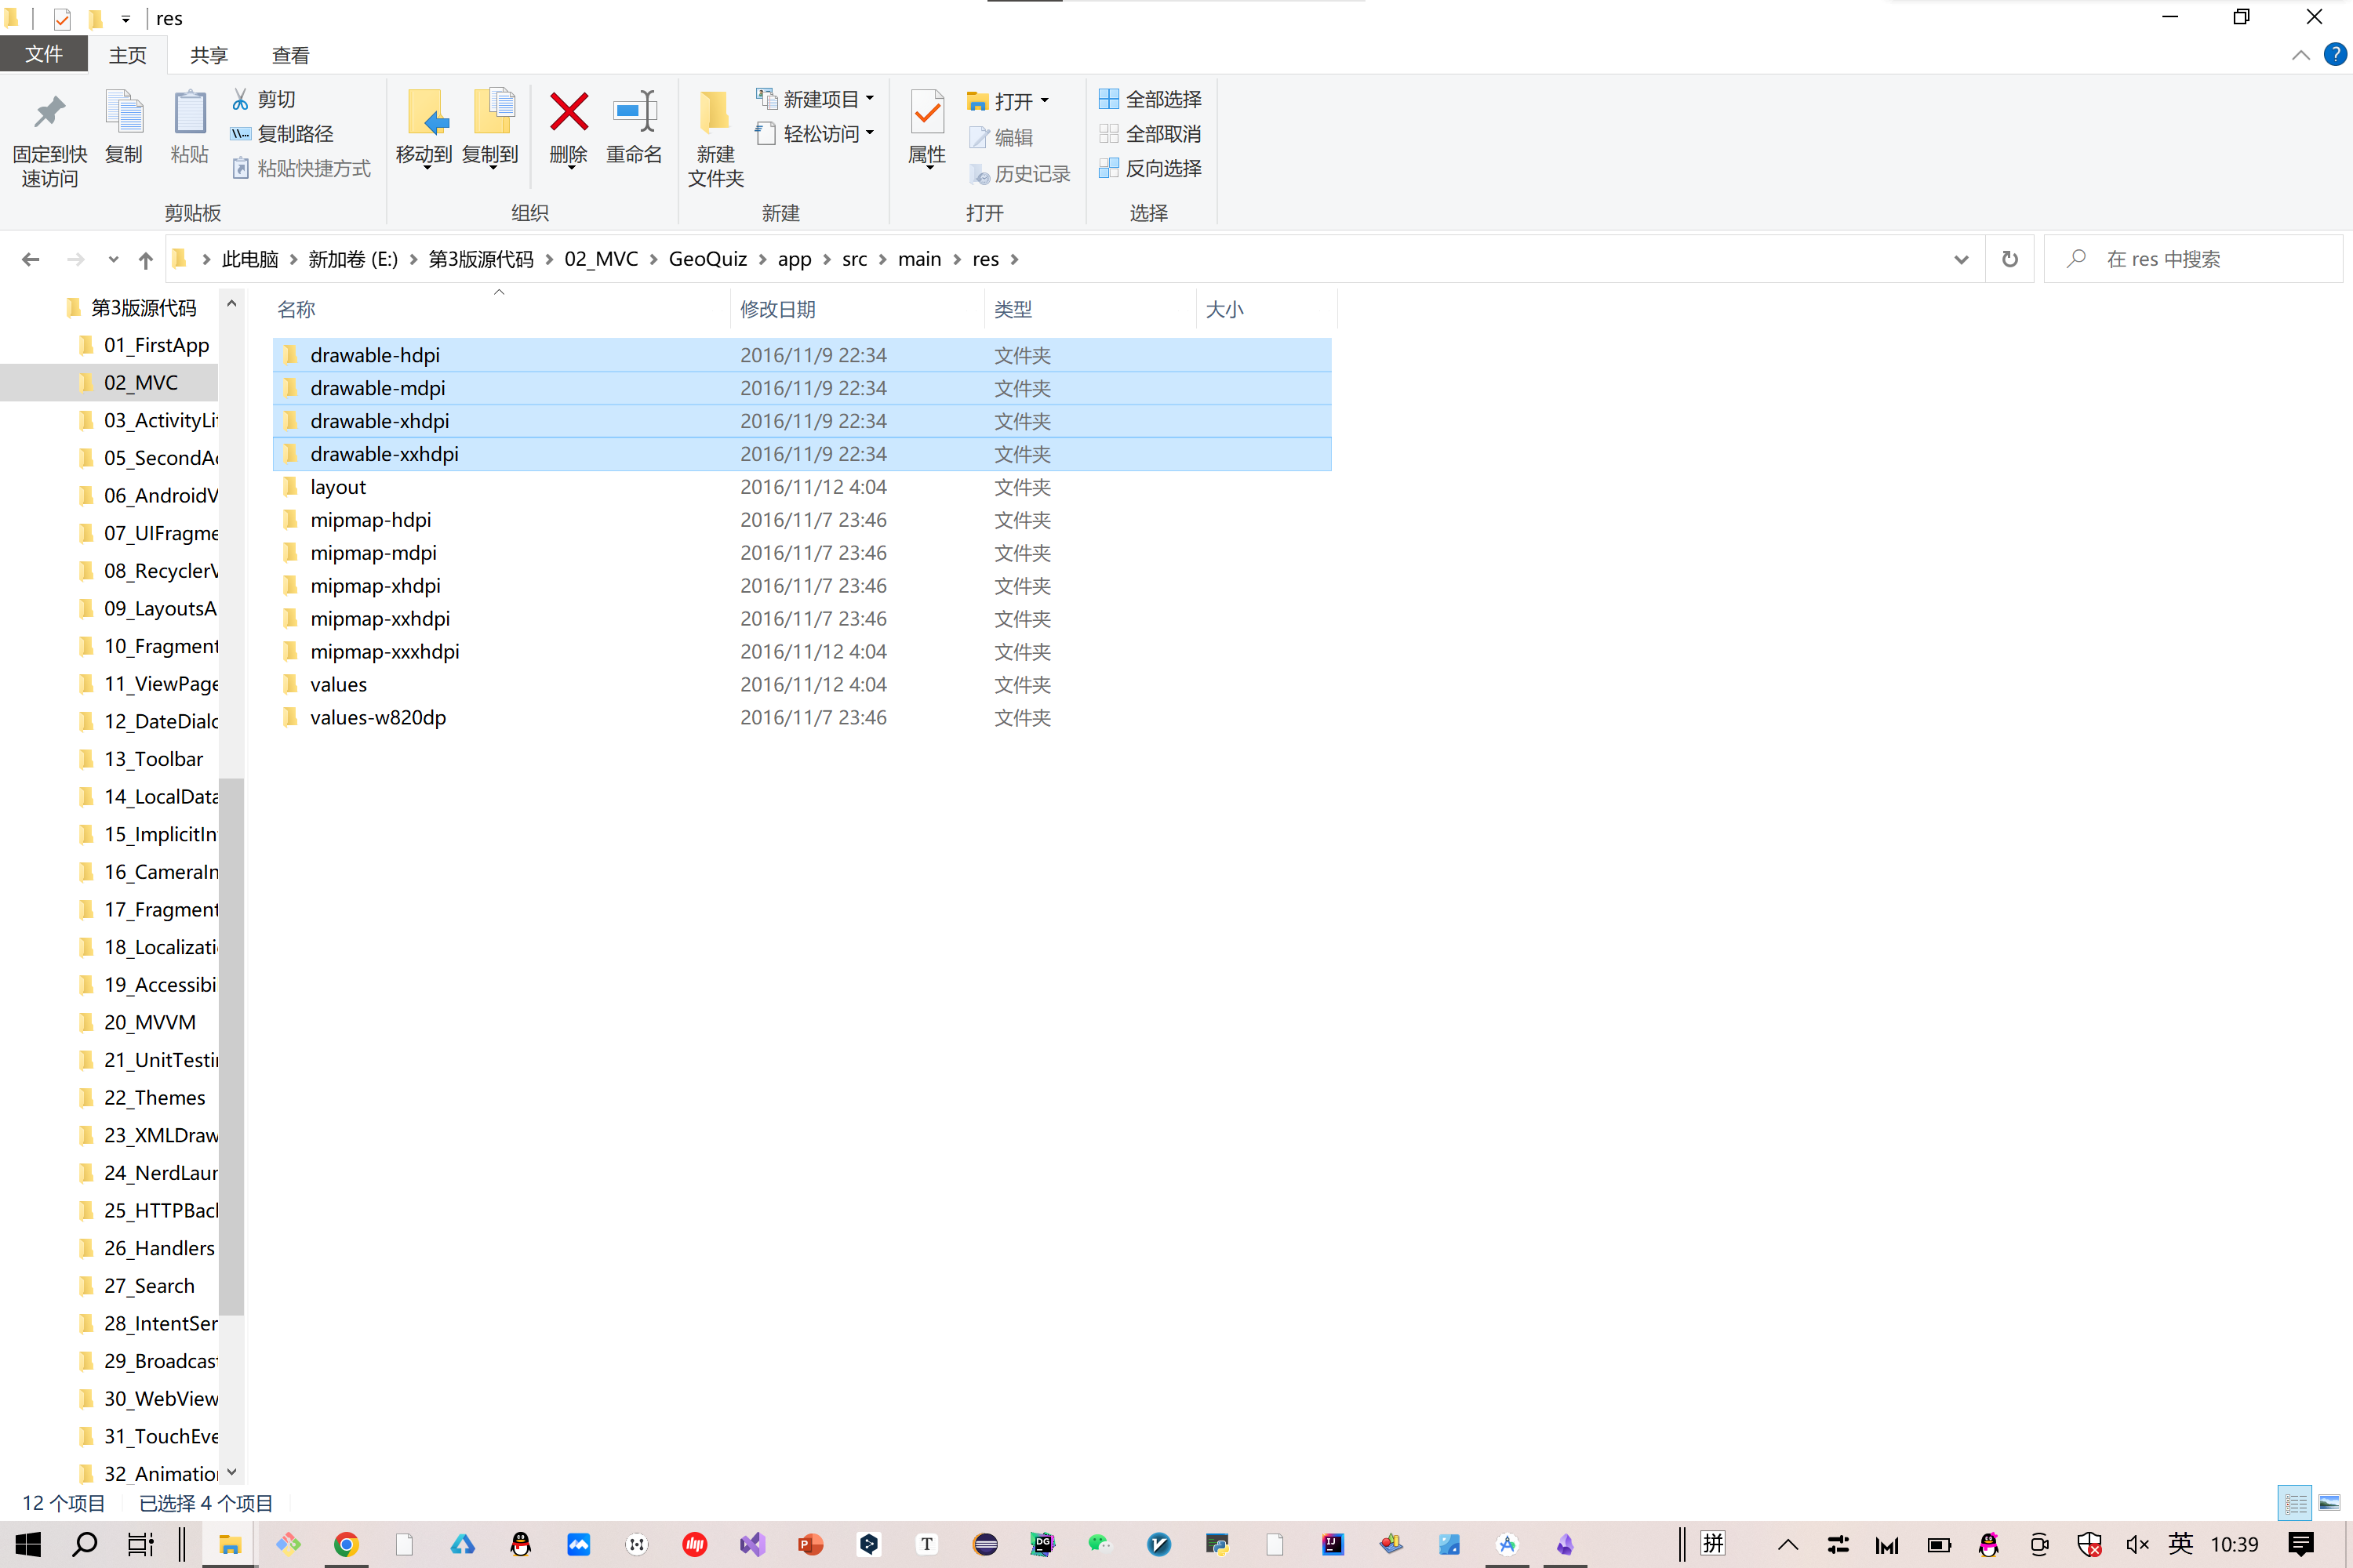Click the Cut (剪切) scissors icon

pos(240,99)
